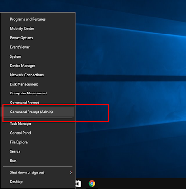186x189 pixels.
Task: Launch Computer Management
Action: pos(38,94)
